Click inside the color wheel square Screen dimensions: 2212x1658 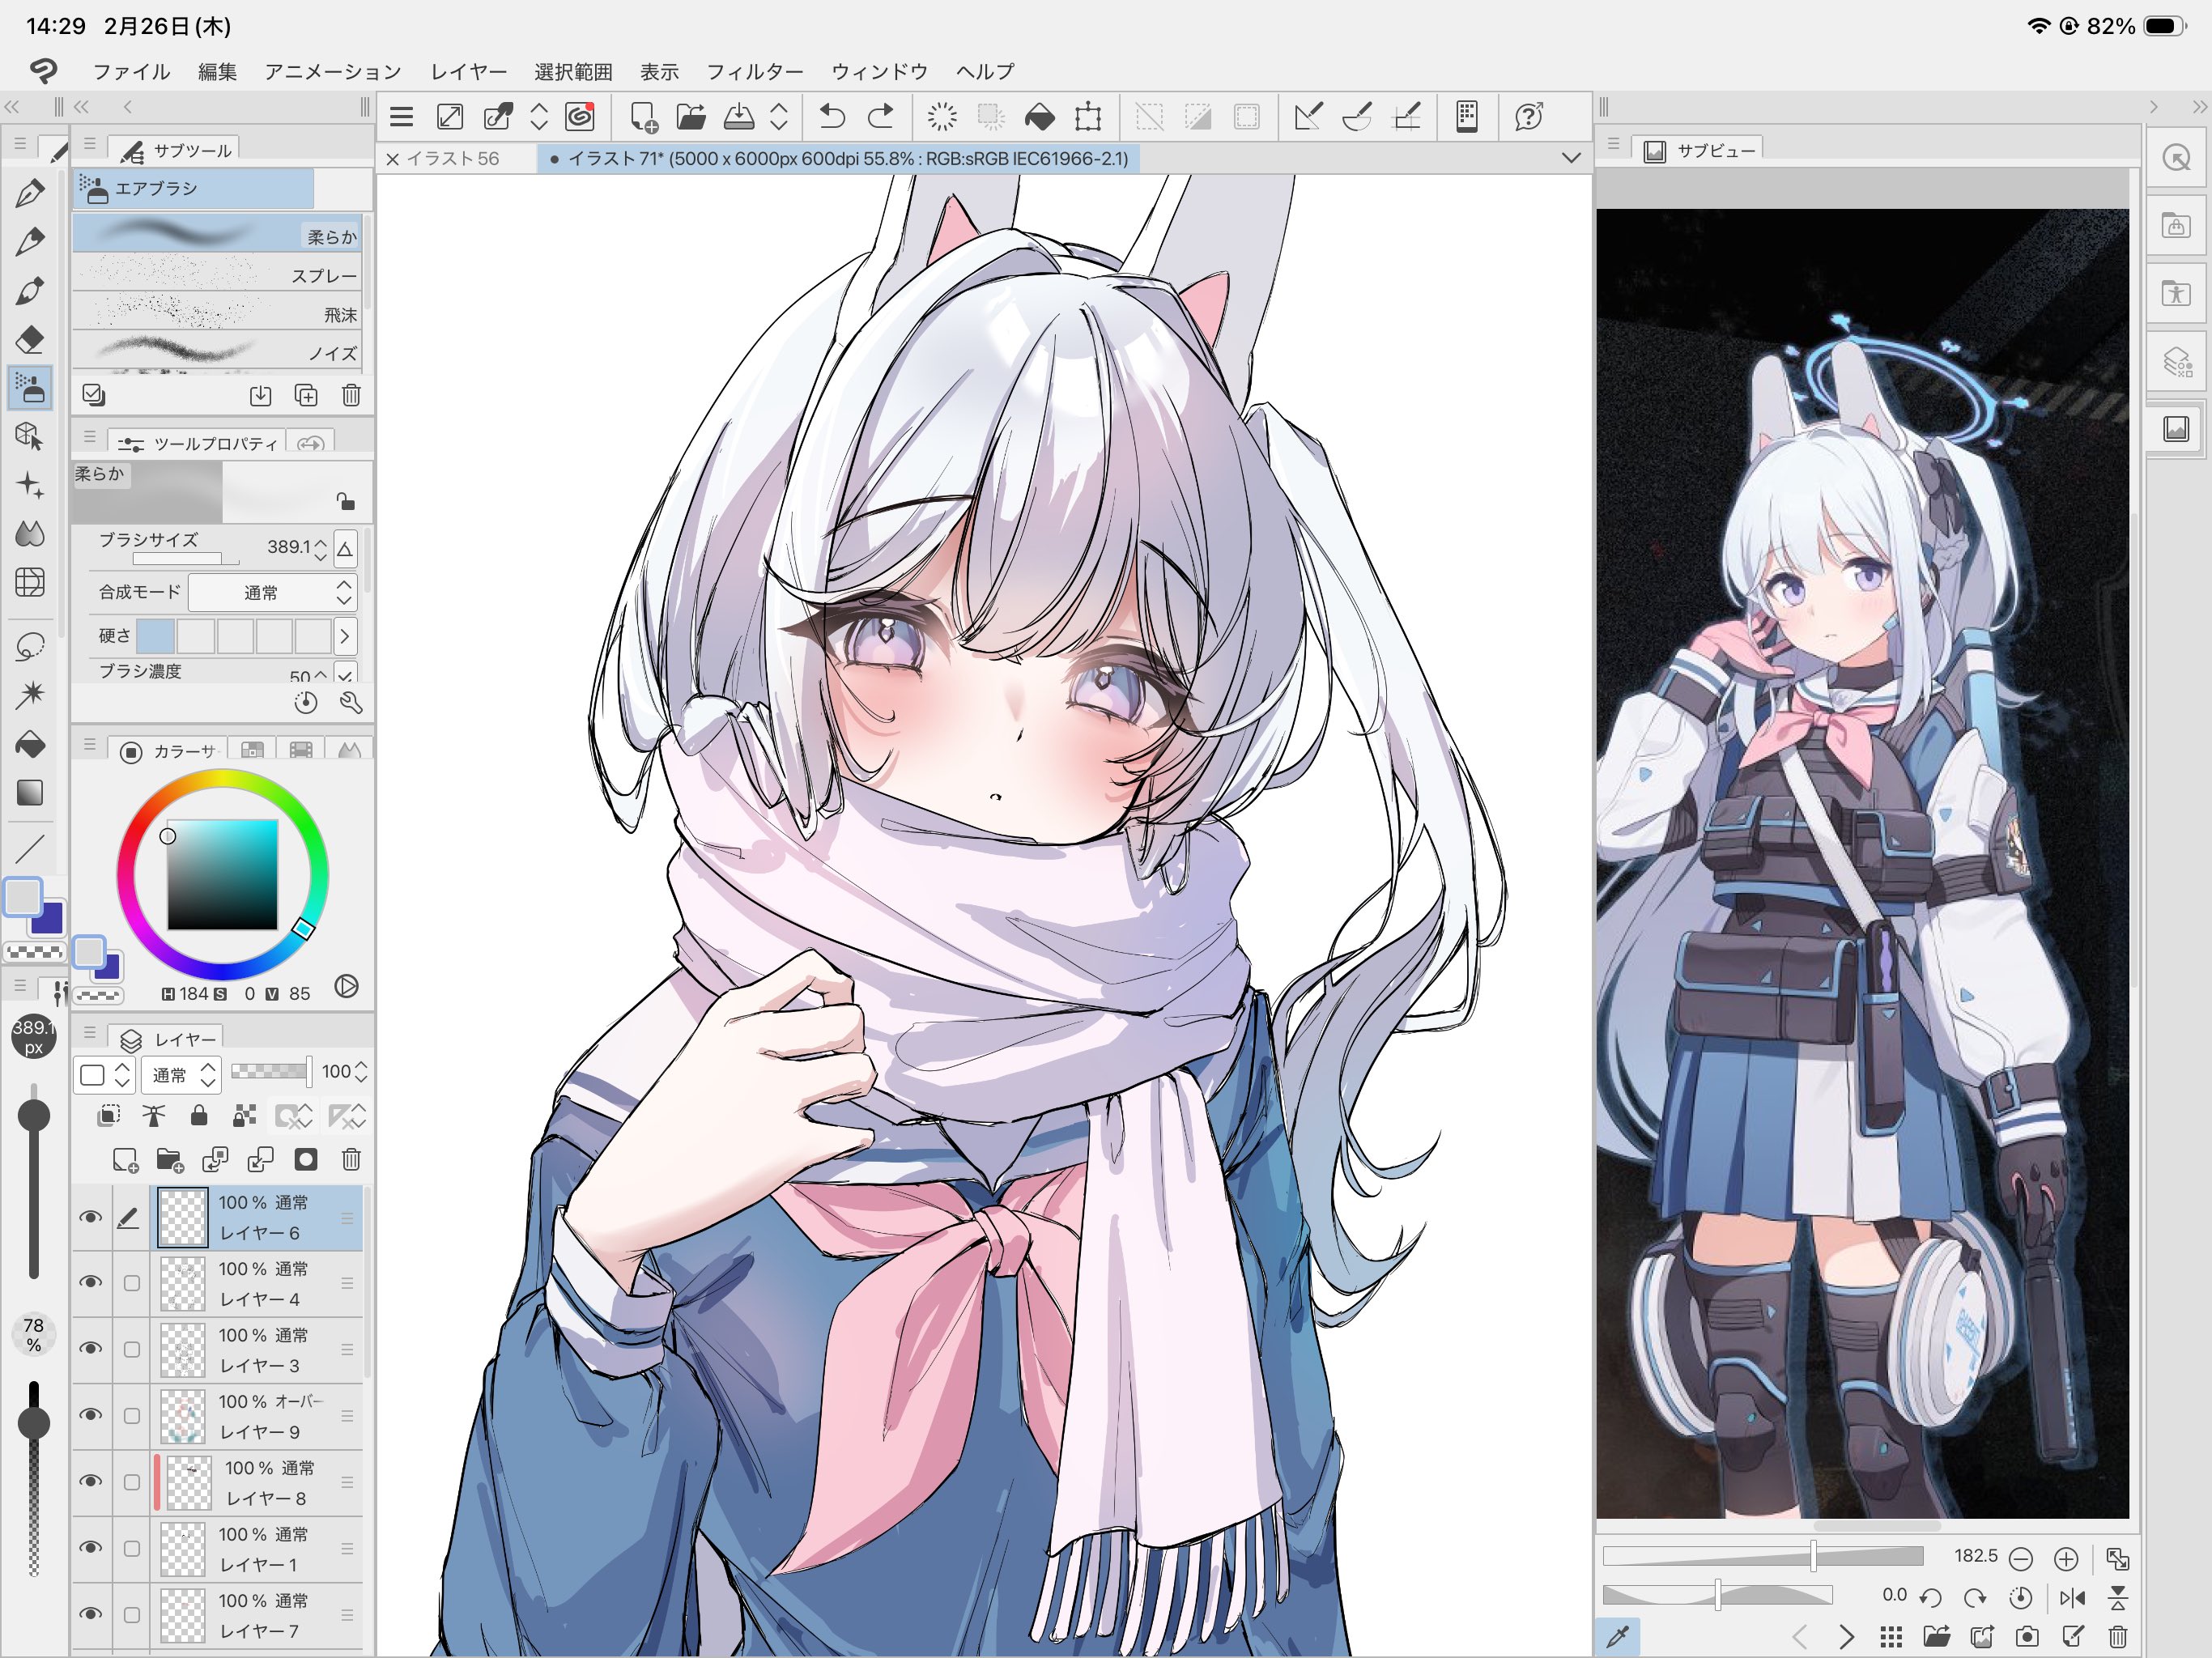[222, 875]
